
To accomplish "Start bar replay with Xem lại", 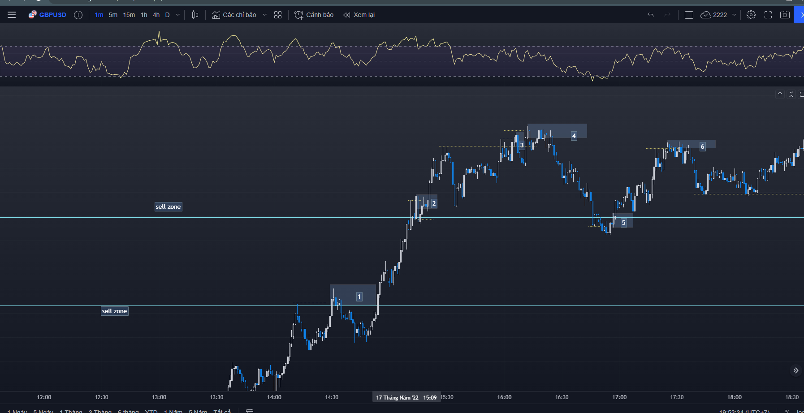I will point(359,15).
